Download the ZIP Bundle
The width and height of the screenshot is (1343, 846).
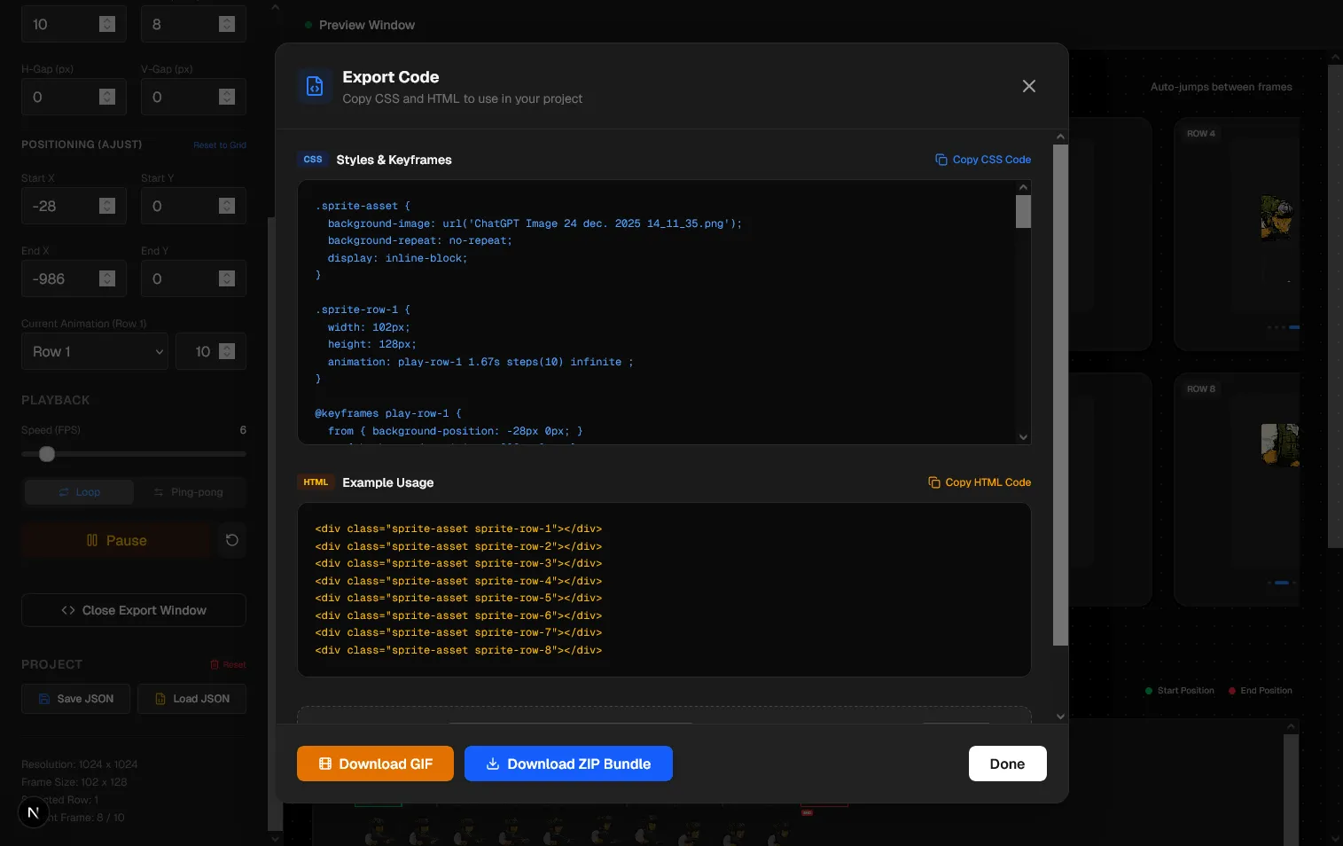click(568, 764)
